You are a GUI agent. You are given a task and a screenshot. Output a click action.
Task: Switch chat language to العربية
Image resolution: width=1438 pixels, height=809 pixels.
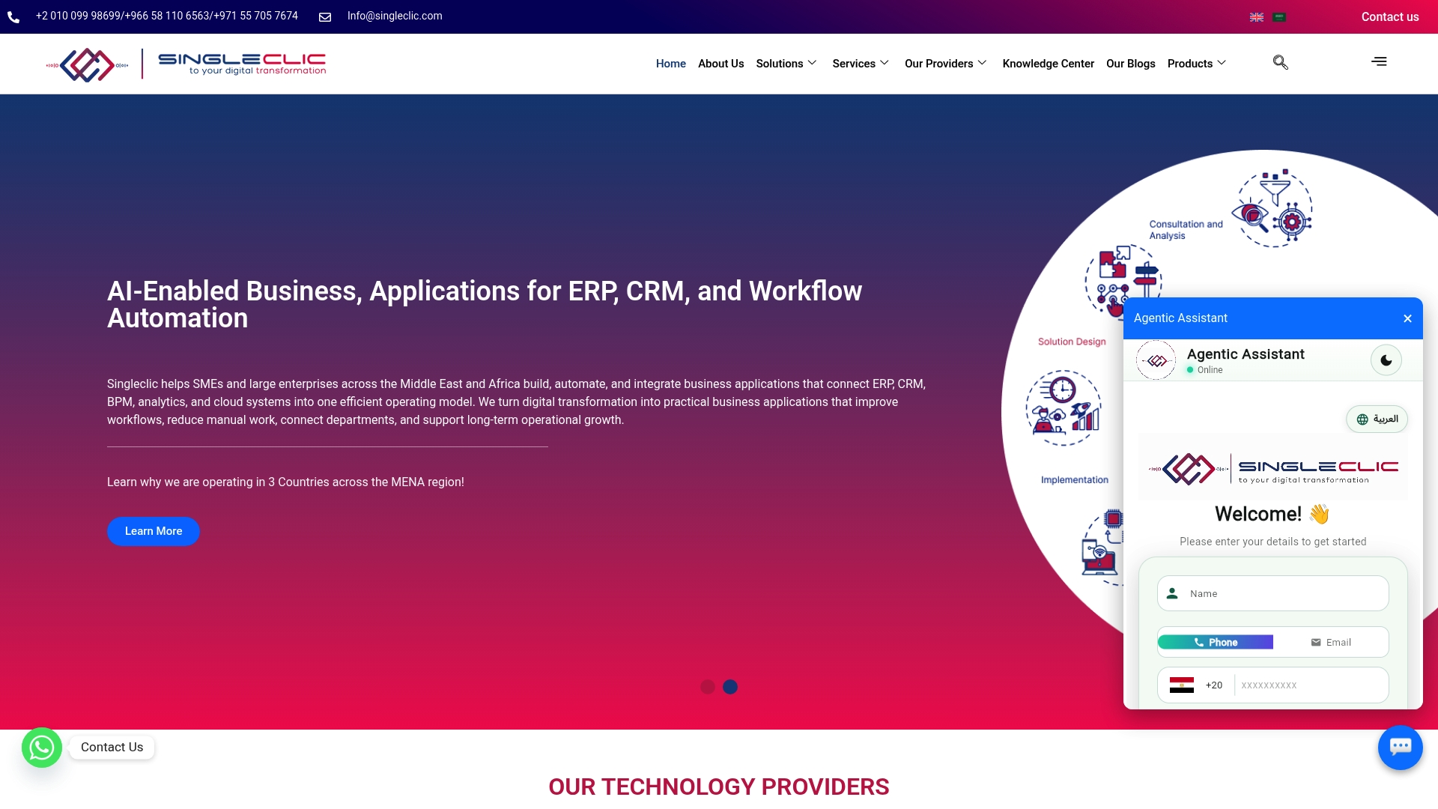pyautogui.click(x=1377, y=419)
